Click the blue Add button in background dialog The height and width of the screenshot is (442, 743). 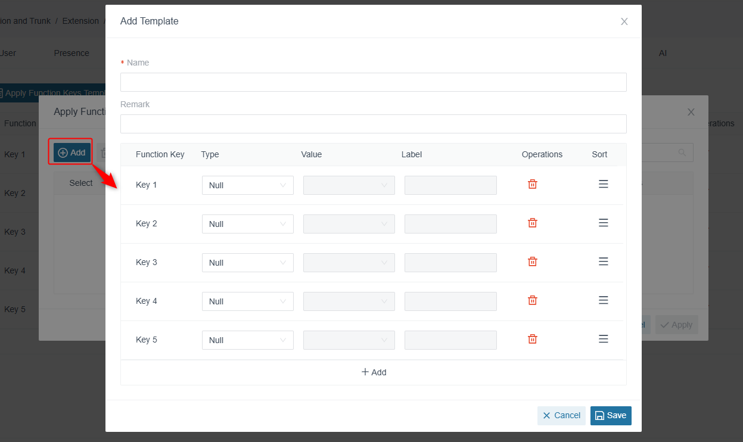pos(72,152)
